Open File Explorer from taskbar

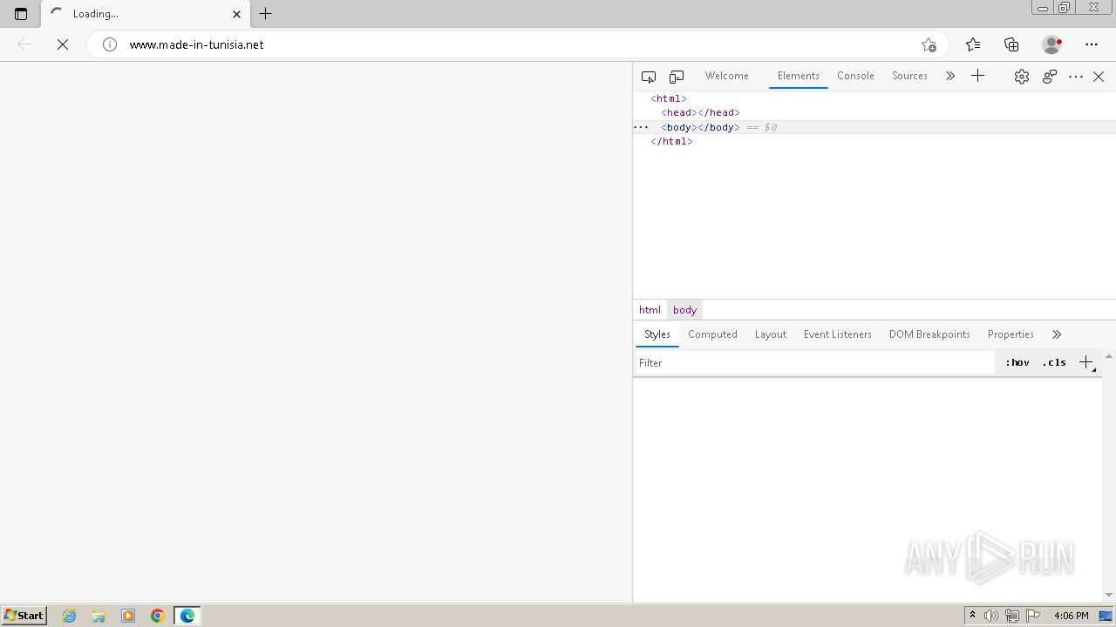click(99, 616)
